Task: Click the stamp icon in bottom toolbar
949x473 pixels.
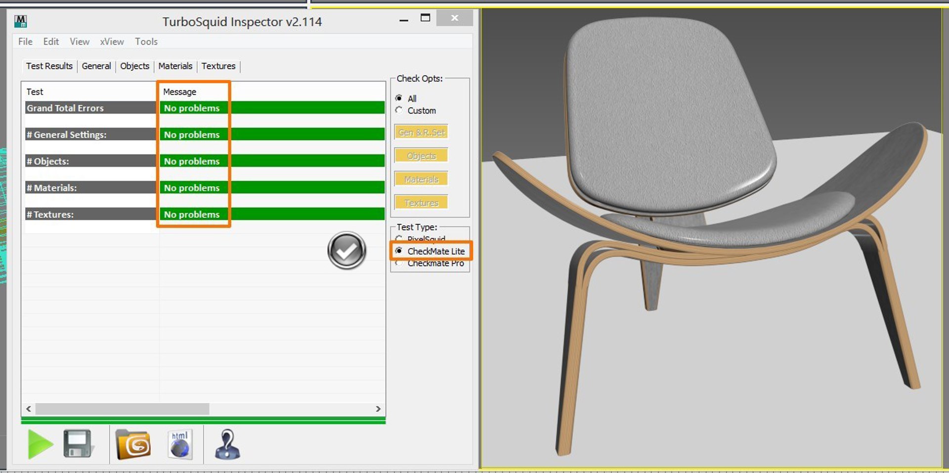Action: (227, 444)
